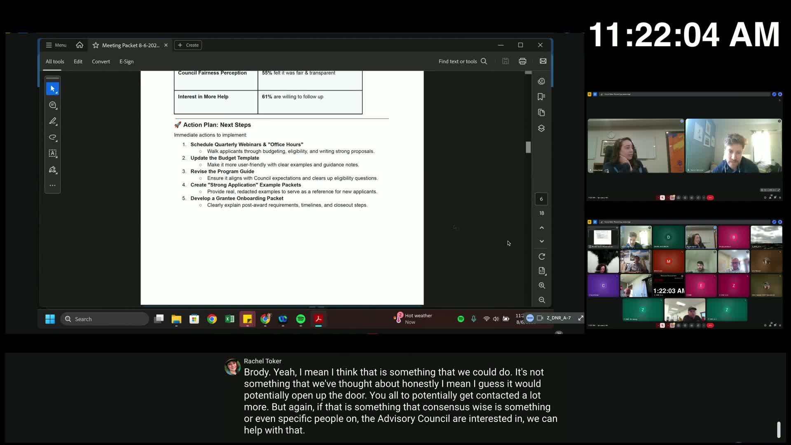Click the zoom in magnifier icon
The width and height of the screenshot is (791, 445).
(542, 286)
